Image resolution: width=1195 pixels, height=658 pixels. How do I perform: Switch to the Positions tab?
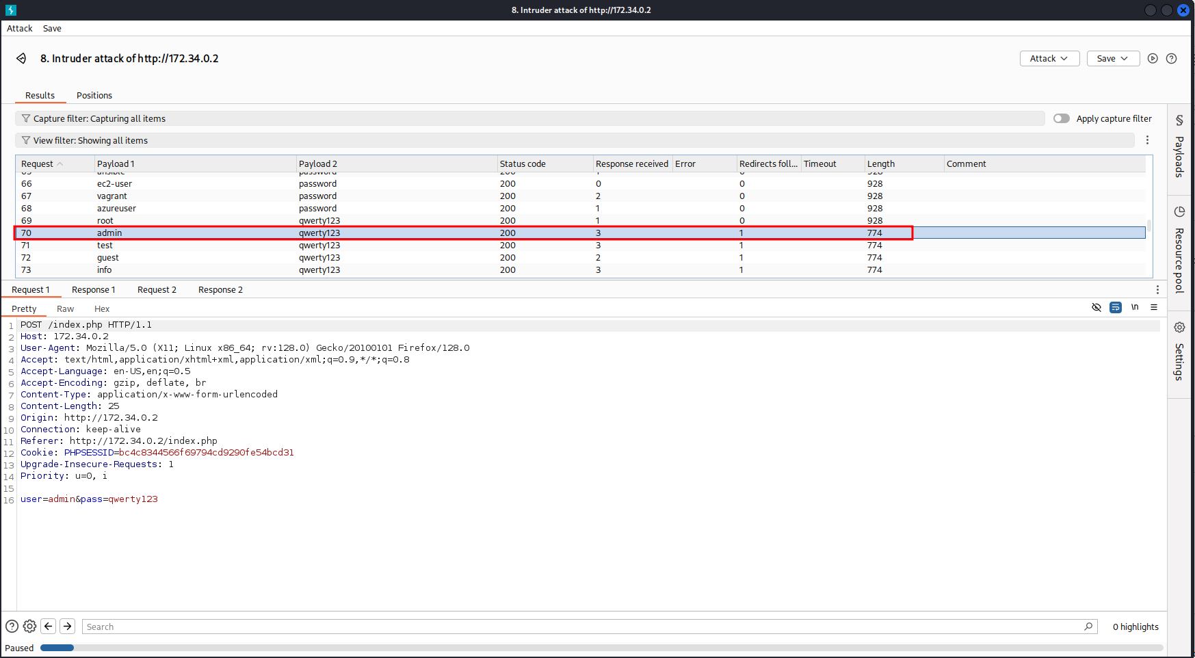click(94, 95)
